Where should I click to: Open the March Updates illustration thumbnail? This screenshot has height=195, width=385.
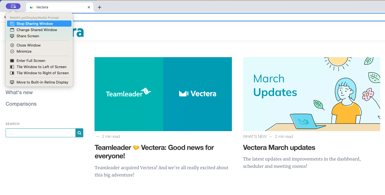click(312, 94)
